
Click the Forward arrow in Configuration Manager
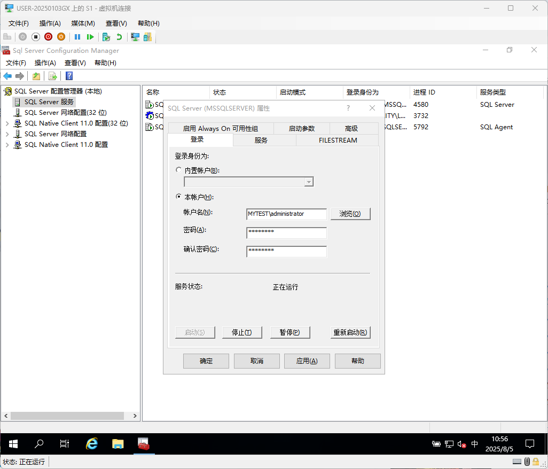(20, 76)
